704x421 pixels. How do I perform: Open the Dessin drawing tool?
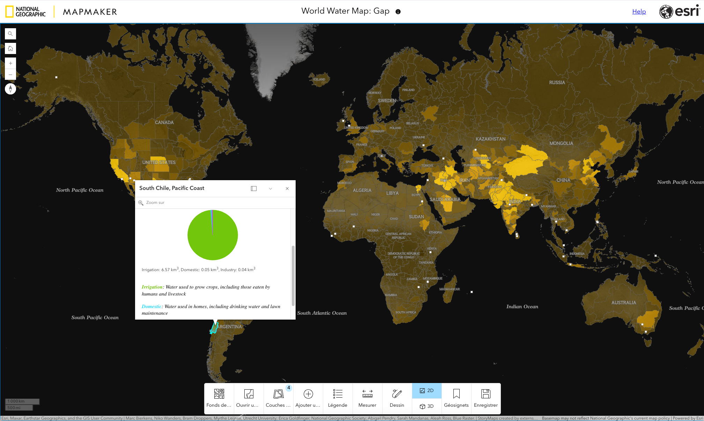pos(397,398)
